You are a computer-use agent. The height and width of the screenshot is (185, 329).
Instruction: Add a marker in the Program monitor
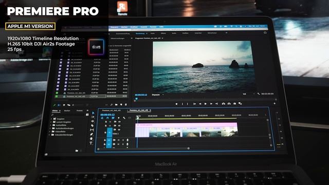click(176, 104)
